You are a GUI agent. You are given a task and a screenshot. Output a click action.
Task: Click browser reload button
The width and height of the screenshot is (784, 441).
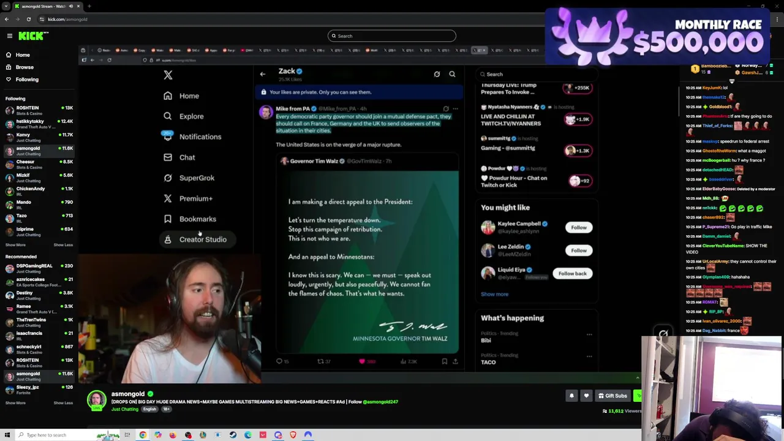coord(28,20)
